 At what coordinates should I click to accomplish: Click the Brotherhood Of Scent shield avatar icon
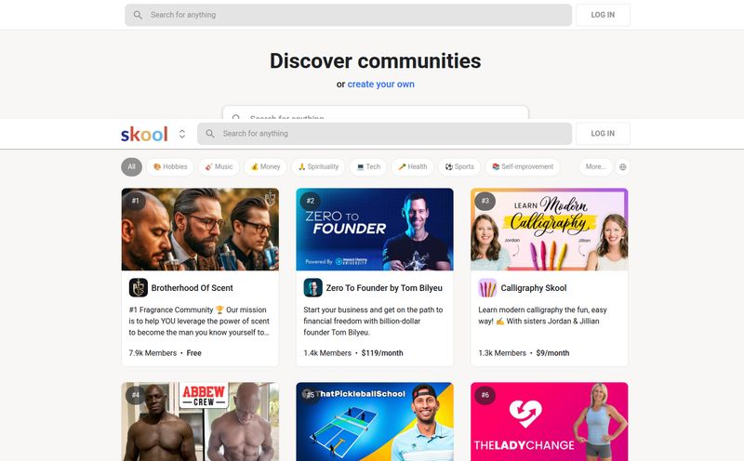click(x=139, y=288)
